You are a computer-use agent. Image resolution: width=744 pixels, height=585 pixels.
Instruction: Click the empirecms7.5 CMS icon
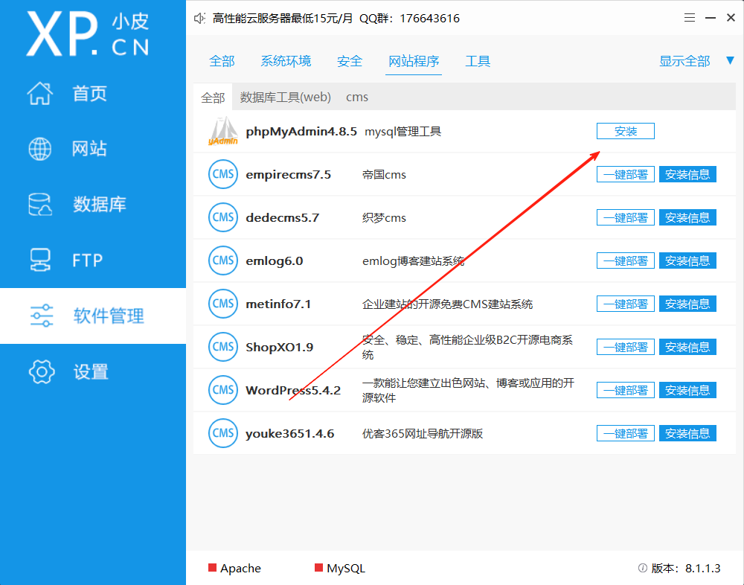pyautogui.click(x=222, y=174)
